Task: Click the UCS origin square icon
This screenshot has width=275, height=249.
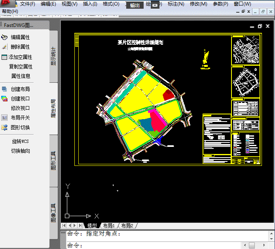Action: point(67,216)
